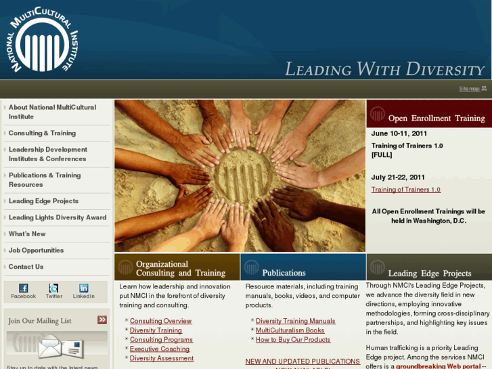Screen dimensions: 492x369
Task: Click the Join Our Mailing List title
Action: pos(40,321)
